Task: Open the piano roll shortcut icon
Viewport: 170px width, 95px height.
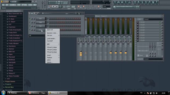Action: pyautogui.click(x=122, y=2)
